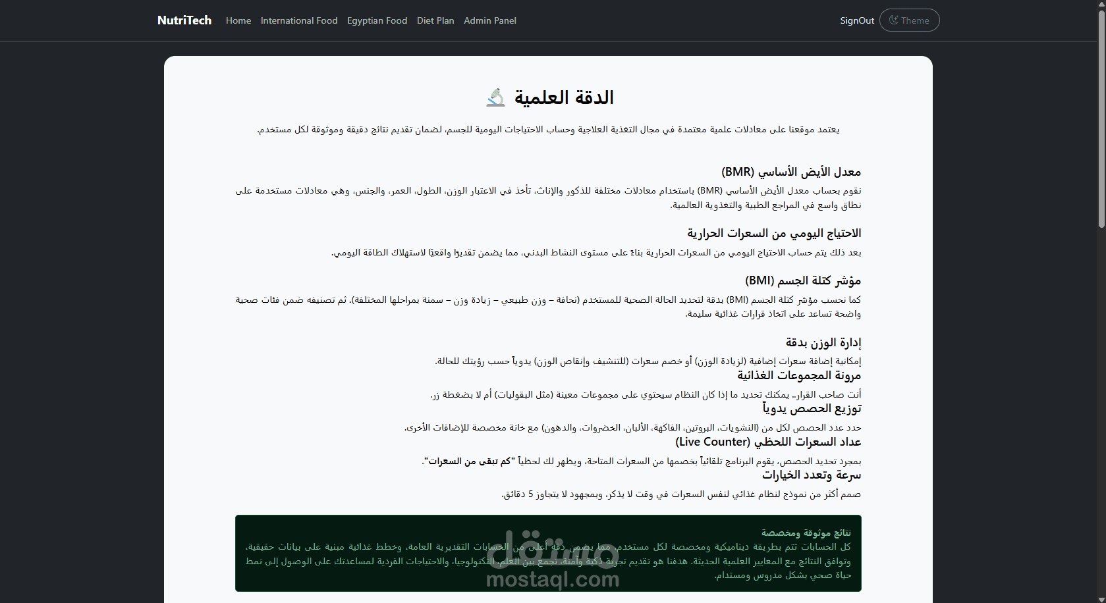Screen dimensions: 1106x603
Task: Go to International Food
Action: pyautogui.click(x=299, y=20)
